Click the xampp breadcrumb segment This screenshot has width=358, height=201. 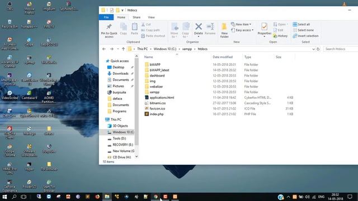187,49
